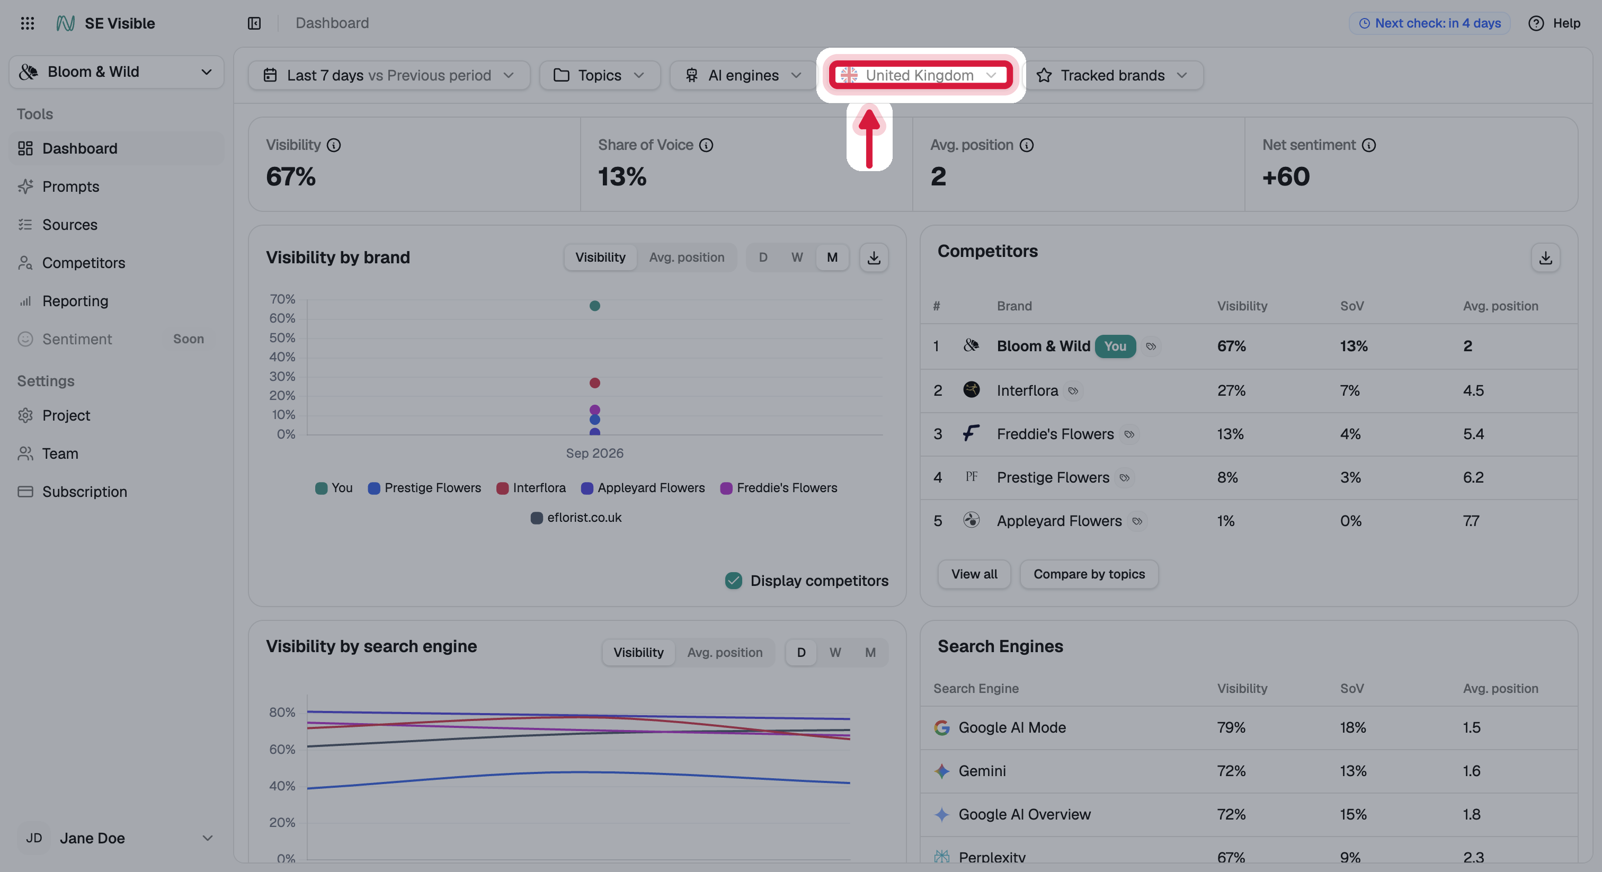Image resolution: width=1602 pixels, height=872 pixels.
Task: Navigate to Competitors in the sidebar
Action: click(x=117, y=263)
